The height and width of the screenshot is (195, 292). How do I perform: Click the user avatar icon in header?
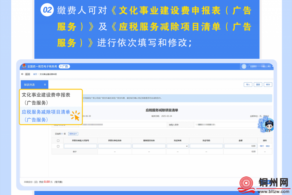click(244, 66)
